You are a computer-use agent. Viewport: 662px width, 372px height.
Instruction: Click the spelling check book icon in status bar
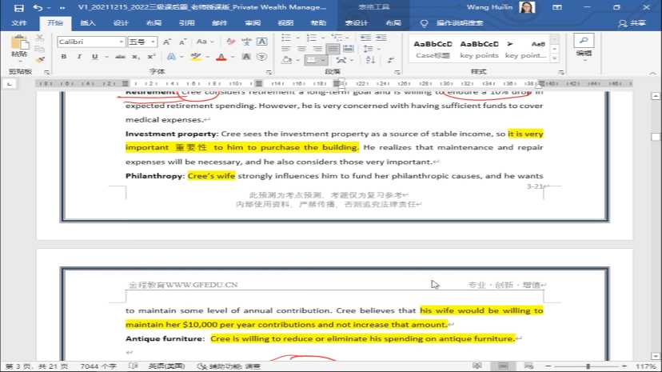coord(134,366)
